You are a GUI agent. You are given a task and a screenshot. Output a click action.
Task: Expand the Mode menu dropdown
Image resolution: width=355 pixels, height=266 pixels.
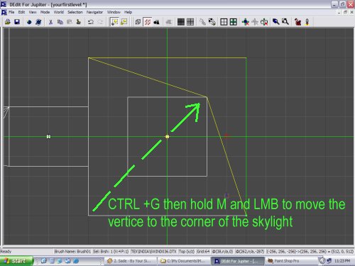pos(45,12)
